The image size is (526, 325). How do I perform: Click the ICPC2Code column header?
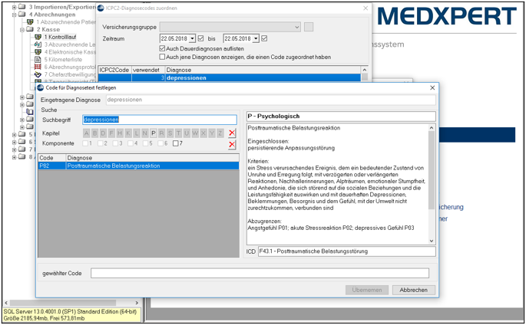pos(114,70)
